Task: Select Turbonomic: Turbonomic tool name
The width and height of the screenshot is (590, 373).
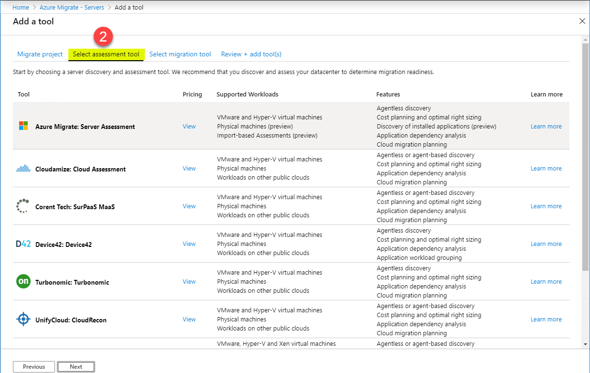Action: 72,282
